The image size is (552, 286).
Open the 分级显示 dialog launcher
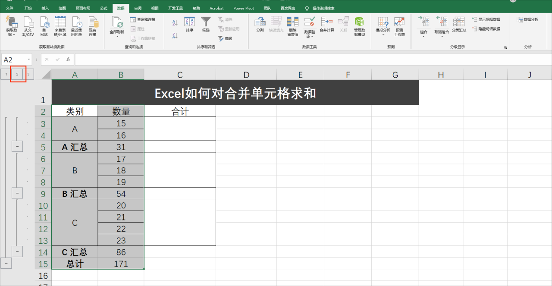pos(505,47)
